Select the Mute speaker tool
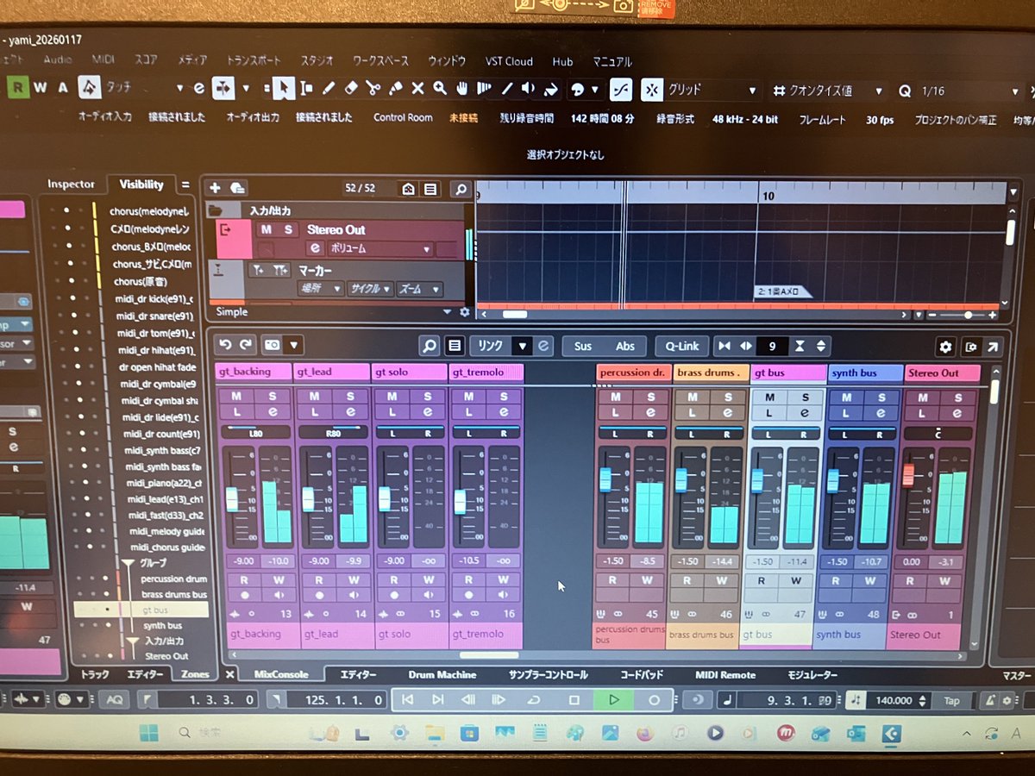1035x776 pixels. point(528,89)
